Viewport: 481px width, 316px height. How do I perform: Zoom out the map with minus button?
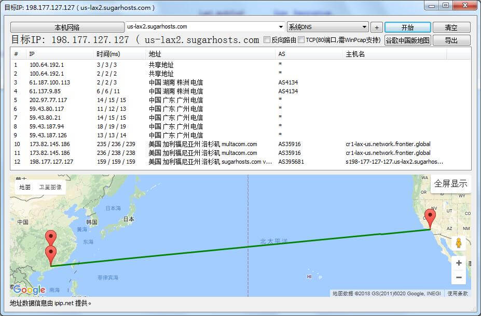pos(458,278)
